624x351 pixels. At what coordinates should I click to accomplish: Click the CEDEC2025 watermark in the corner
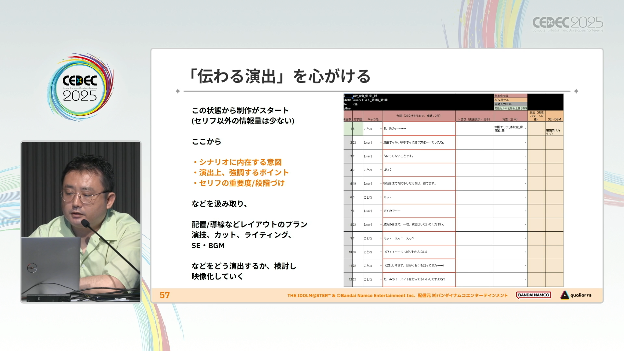(567, 24)
